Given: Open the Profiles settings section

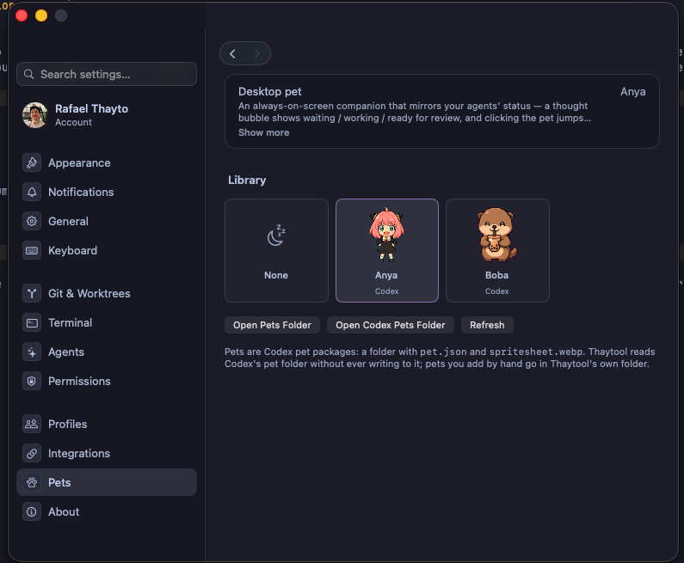Looking at the screenshot, I should (107, 424).
